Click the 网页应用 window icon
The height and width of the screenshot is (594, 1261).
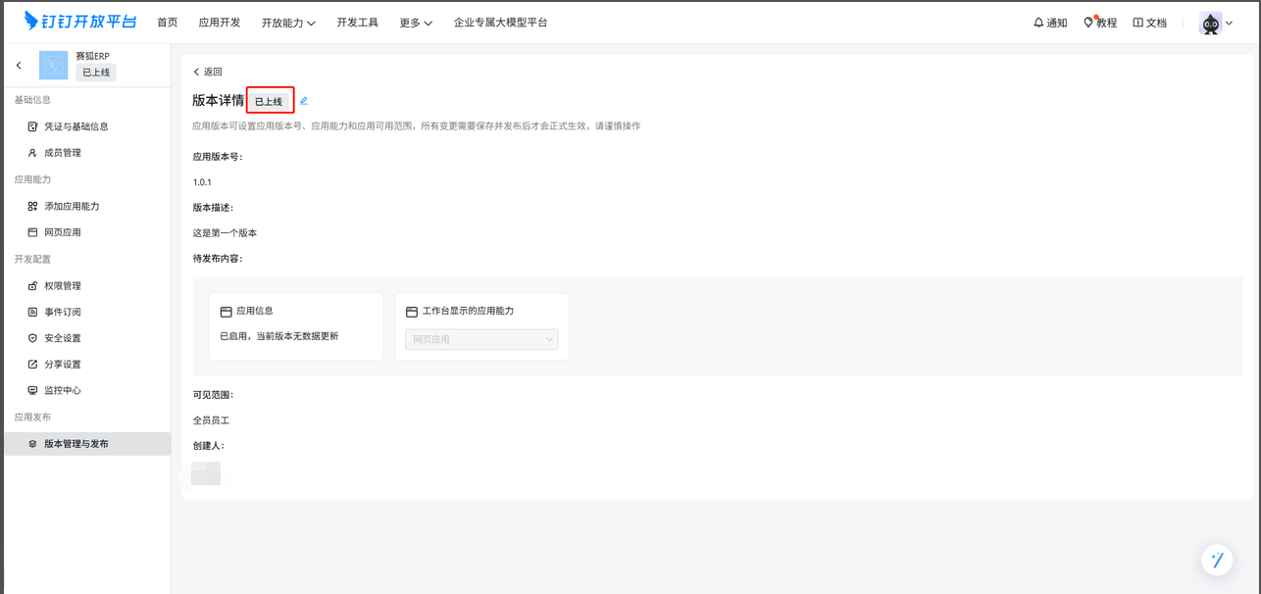click(32, 233)
